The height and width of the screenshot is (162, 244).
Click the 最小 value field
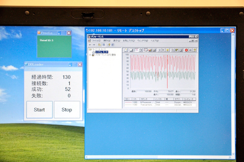pos(188,91)
